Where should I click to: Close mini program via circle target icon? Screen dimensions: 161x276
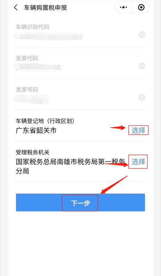point(141,7)
